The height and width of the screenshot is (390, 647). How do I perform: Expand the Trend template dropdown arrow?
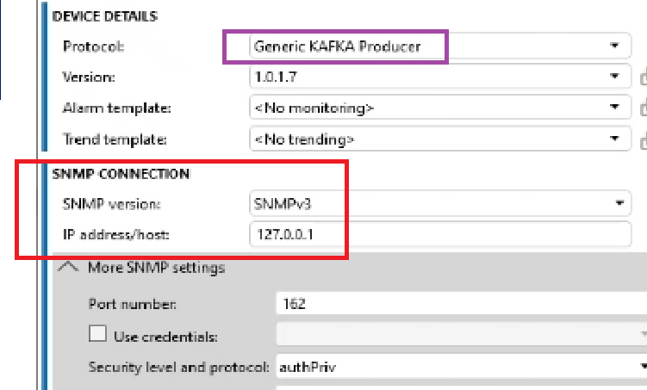(x=615, y=138)
